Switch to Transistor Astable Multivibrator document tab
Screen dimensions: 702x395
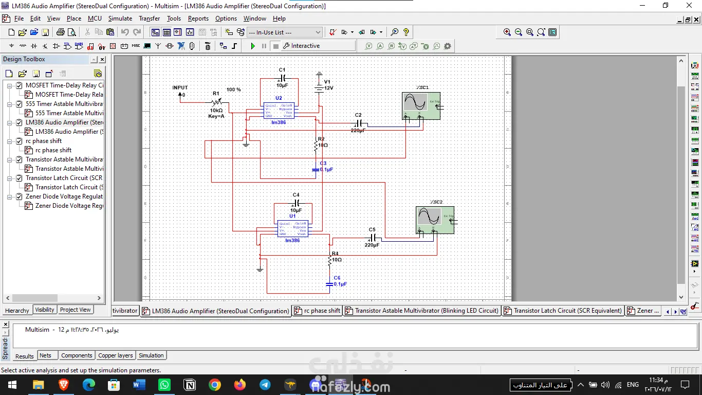click(422, 311)
